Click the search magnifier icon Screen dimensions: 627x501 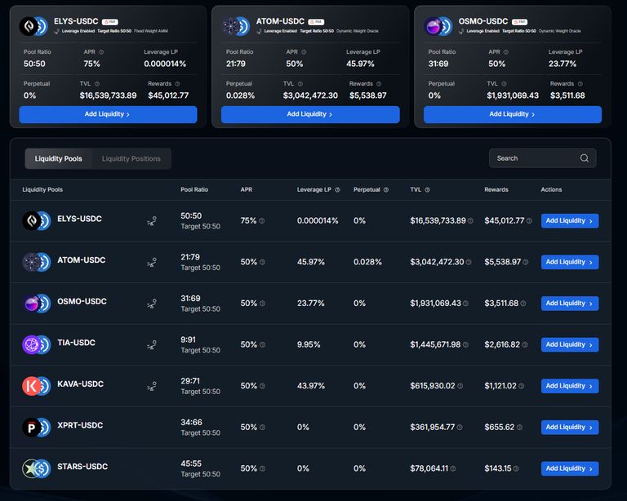tap(585, 158)
